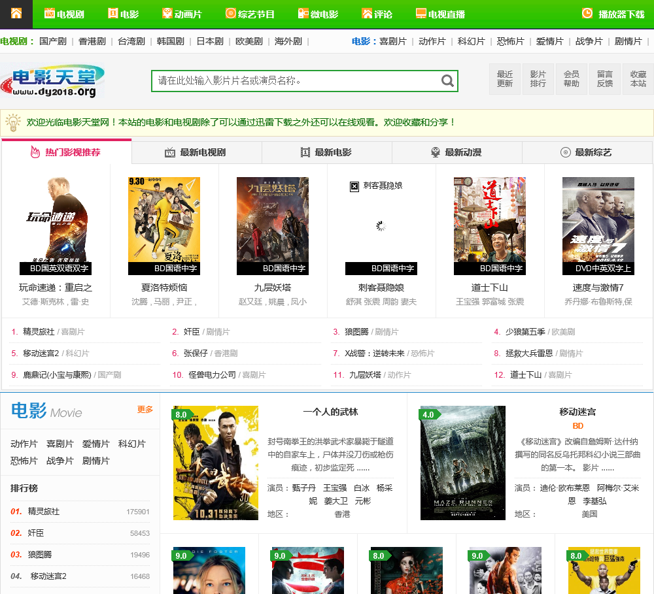This screenshot has height=594, width=654.
Task: Click the orange BD label under 移动迷宫
Action: 577,426
